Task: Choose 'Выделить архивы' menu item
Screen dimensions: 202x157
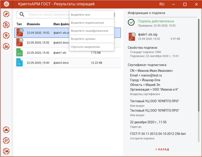Action: (x=92, y=39)
